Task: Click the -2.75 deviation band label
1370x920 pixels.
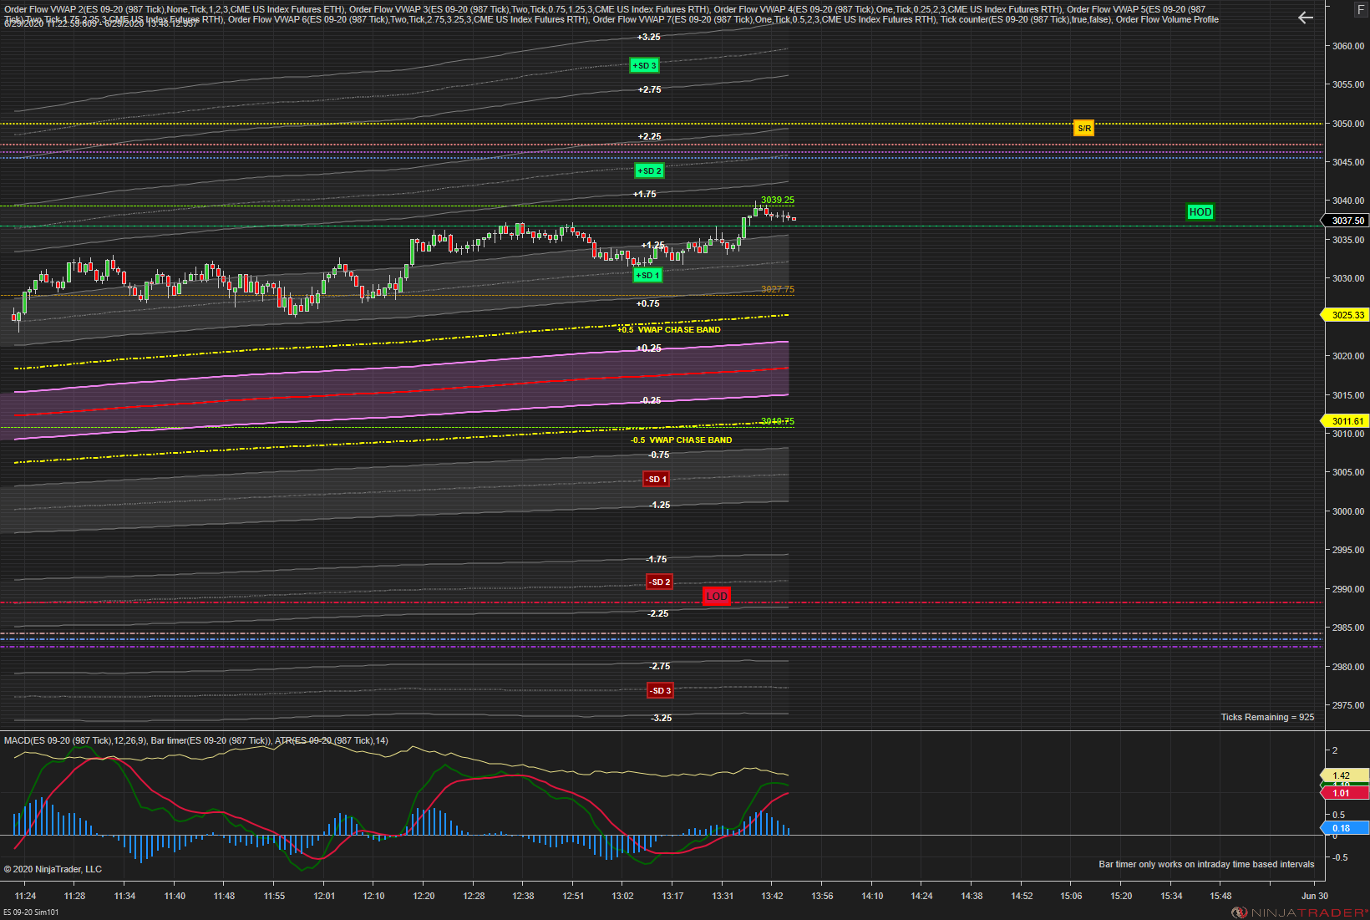Action: pyautogui.click(x=660, y=666)
